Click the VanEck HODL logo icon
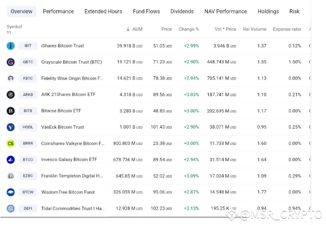326x225 pixels. (11, 127)
